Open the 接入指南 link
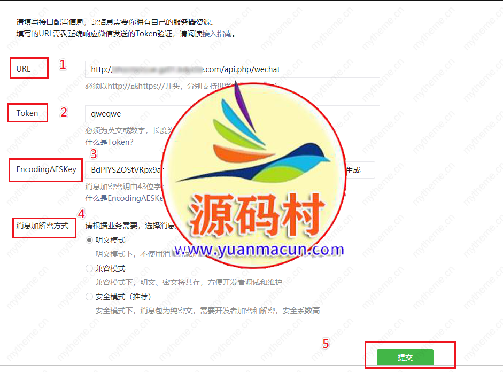This screenshot has height=372, width=503. [x=217, y=34]
